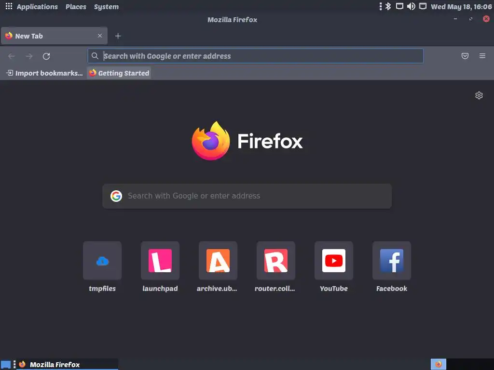Open the Getting Started bookmark
The width and height of the screenshot is (494, 370).
click(119, 73)
